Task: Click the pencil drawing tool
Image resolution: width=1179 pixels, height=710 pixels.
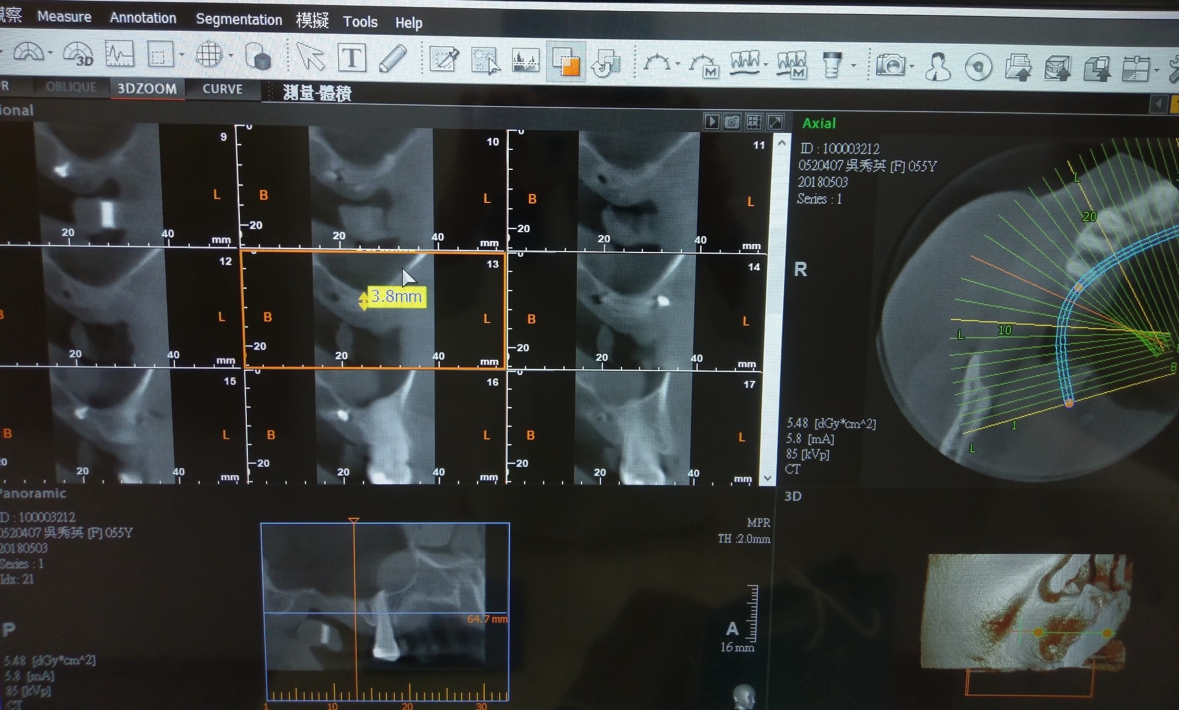Action: click(x=393, y=59)
